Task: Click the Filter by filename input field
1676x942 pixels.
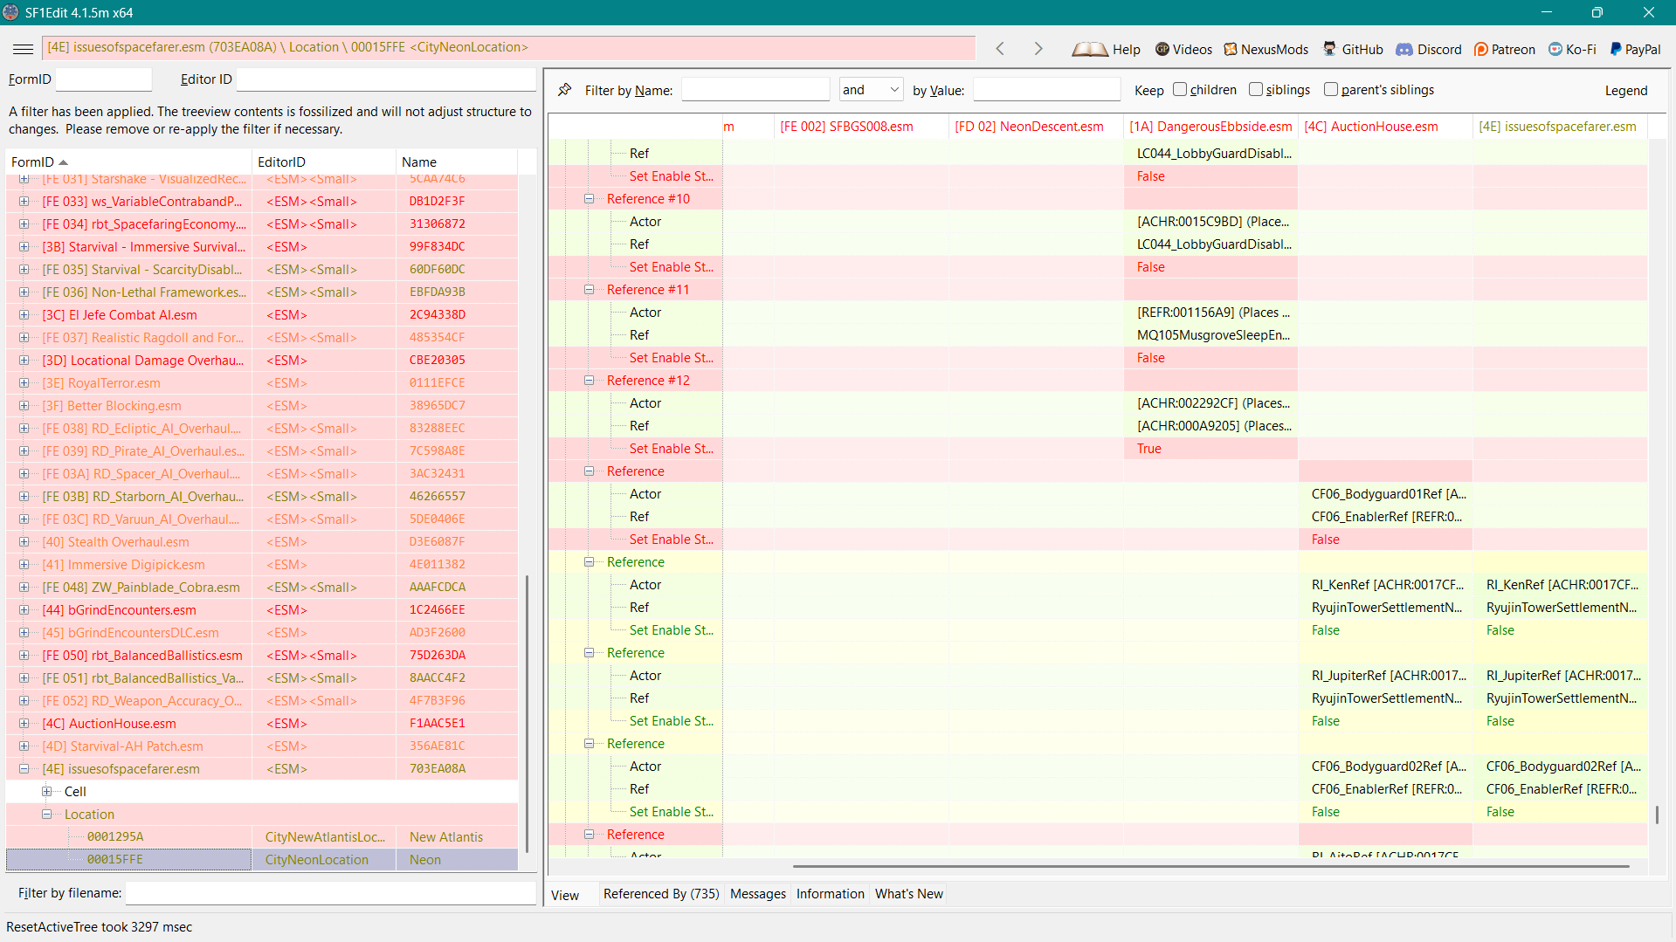Action: tap(330, 892)
